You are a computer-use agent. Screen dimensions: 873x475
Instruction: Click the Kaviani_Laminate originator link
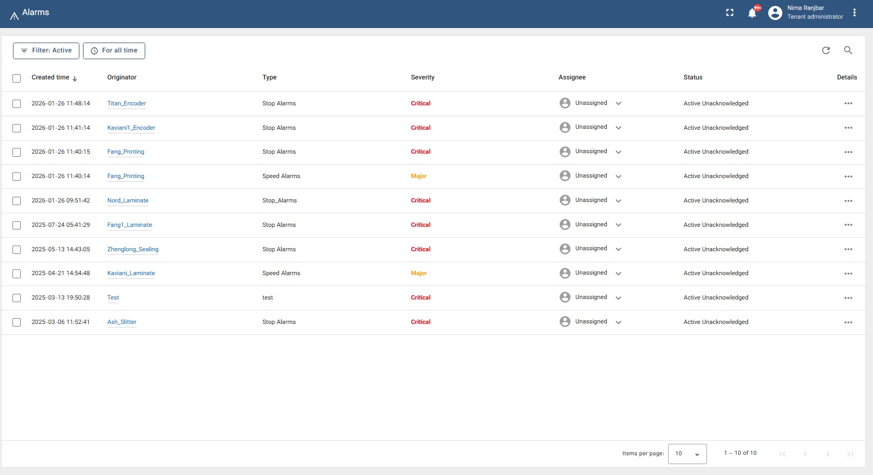(131, 273)
